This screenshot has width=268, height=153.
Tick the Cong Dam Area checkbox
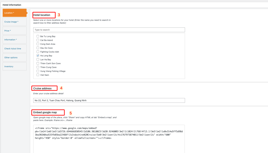38,44
